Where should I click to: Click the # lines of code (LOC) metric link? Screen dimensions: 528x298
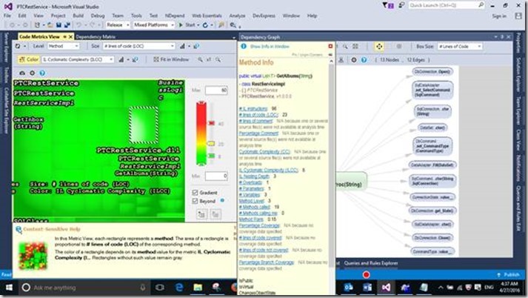pos(258,115)
